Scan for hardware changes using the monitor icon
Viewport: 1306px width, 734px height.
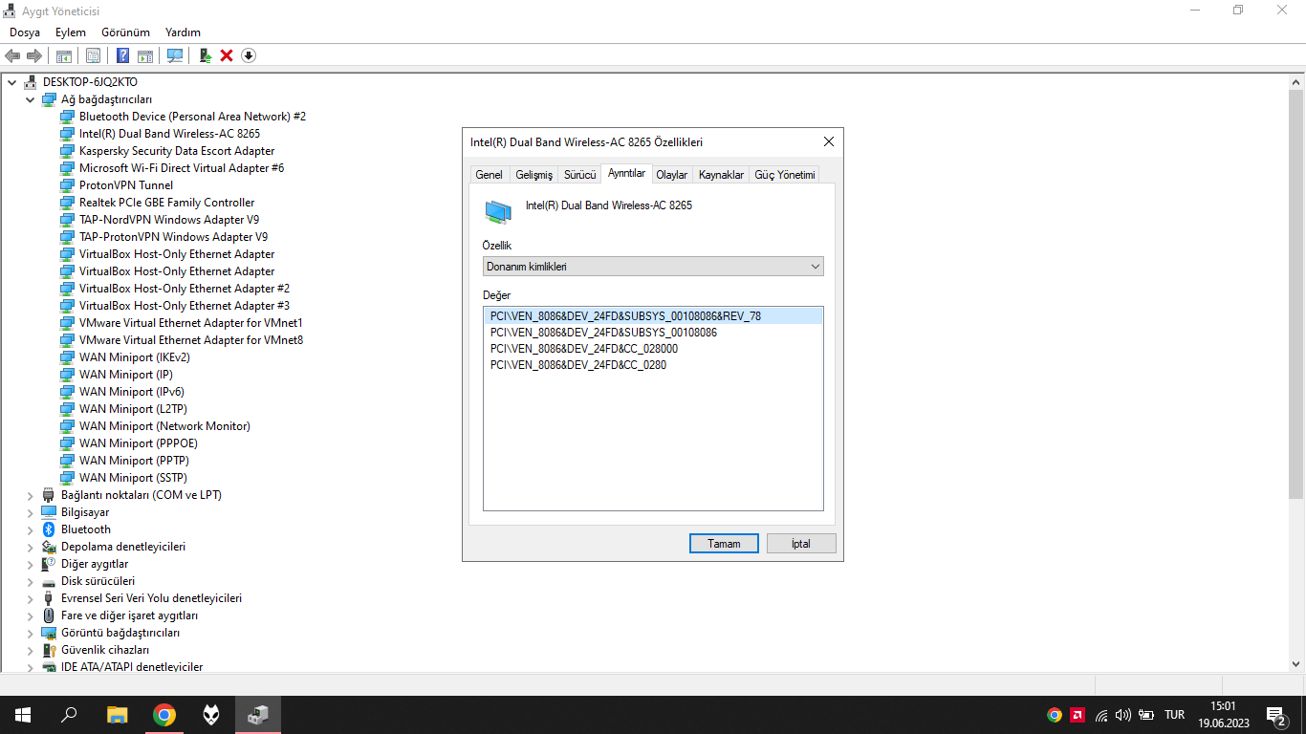pyautogui.click(x=175, y=55)
